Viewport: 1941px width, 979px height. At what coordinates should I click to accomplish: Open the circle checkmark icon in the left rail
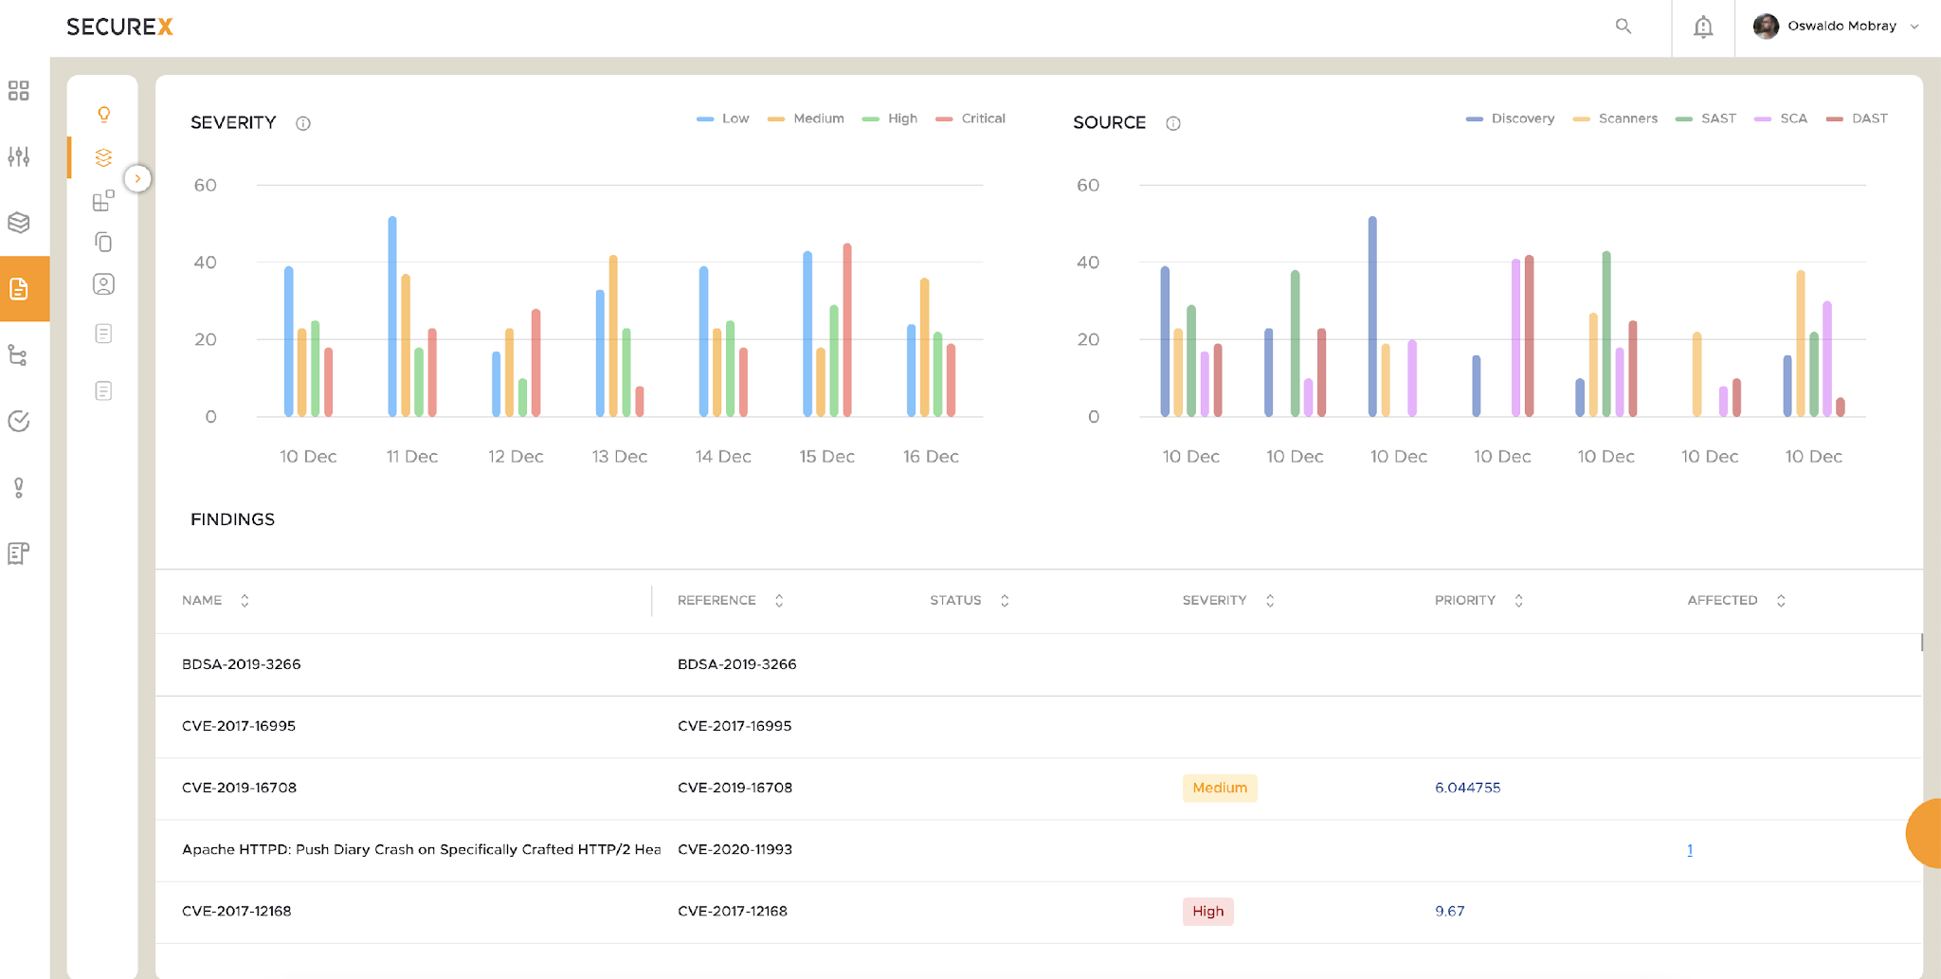tap(19, 421)
